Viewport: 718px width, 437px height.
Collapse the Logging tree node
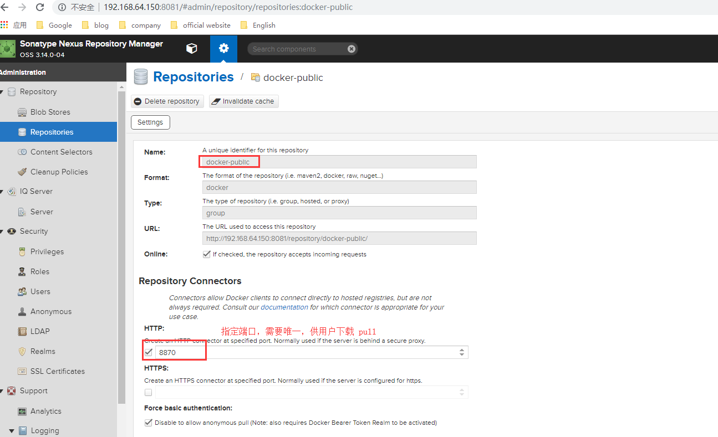point(12,430)
